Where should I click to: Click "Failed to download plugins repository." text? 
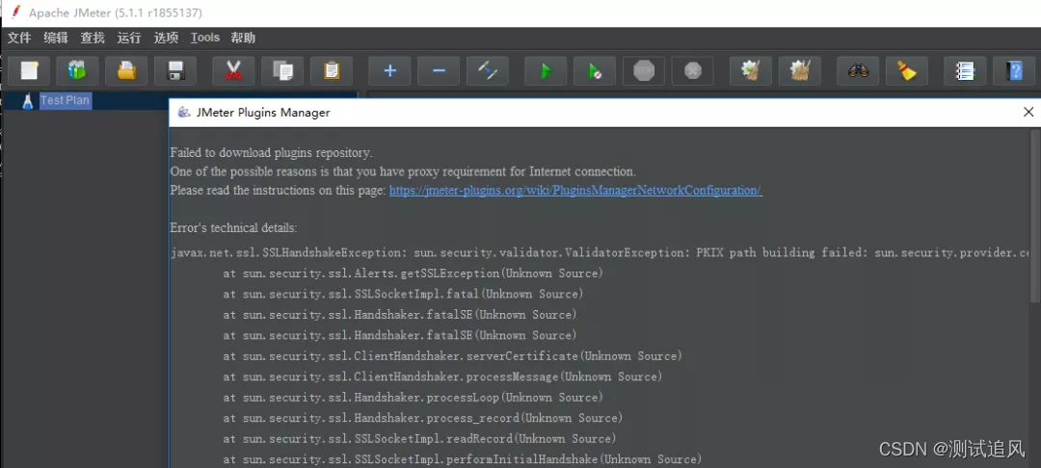pos(272,153)
